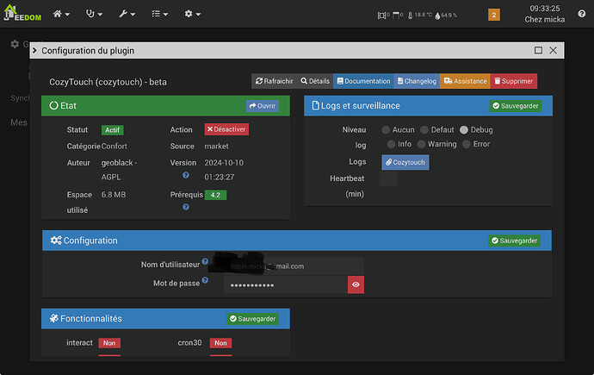The width and height of the screenshot is (594, 375).
Task: Click the Confort category value
Action: pos(114,147)
